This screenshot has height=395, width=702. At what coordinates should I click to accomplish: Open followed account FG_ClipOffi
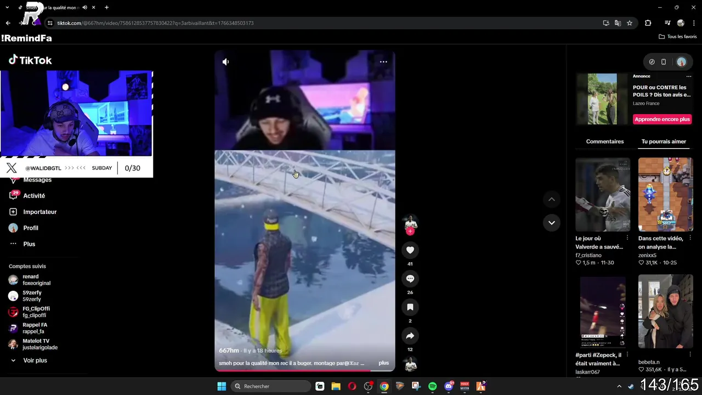coord(29,312)
